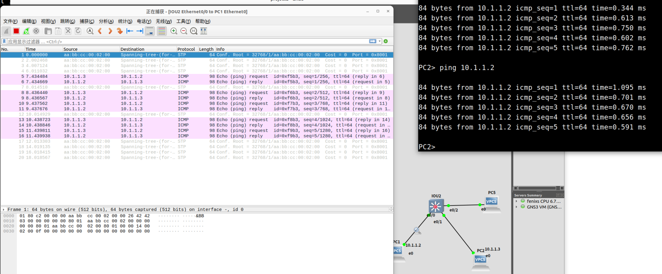Click the GNS3 horizontal scrollbar above Servers Summary

pyautogui.click(x=538, y=188)
